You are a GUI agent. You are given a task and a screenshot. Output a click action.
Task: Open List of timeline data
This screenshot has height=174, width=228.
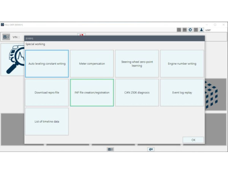point(47,121)
